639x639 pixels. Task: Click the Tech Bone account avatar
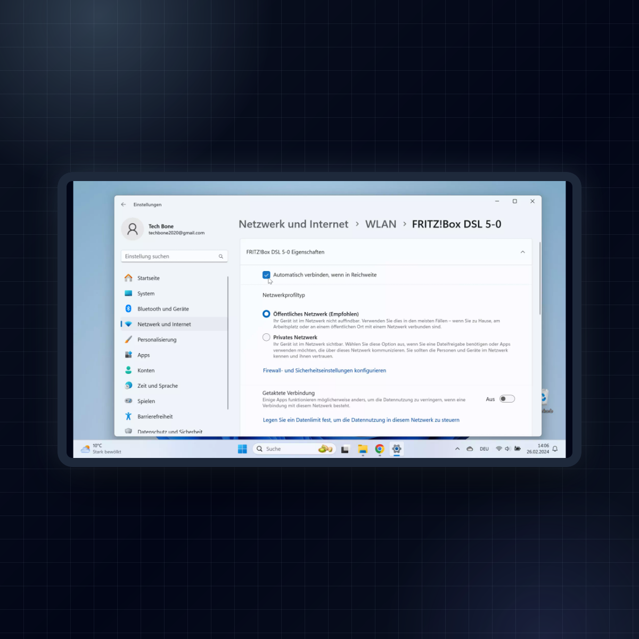click(132, 229)
